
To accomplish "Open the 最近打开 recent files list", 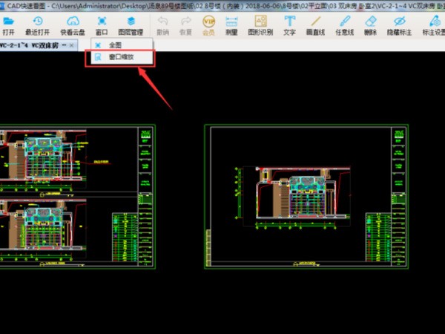I will coord(38,25).
